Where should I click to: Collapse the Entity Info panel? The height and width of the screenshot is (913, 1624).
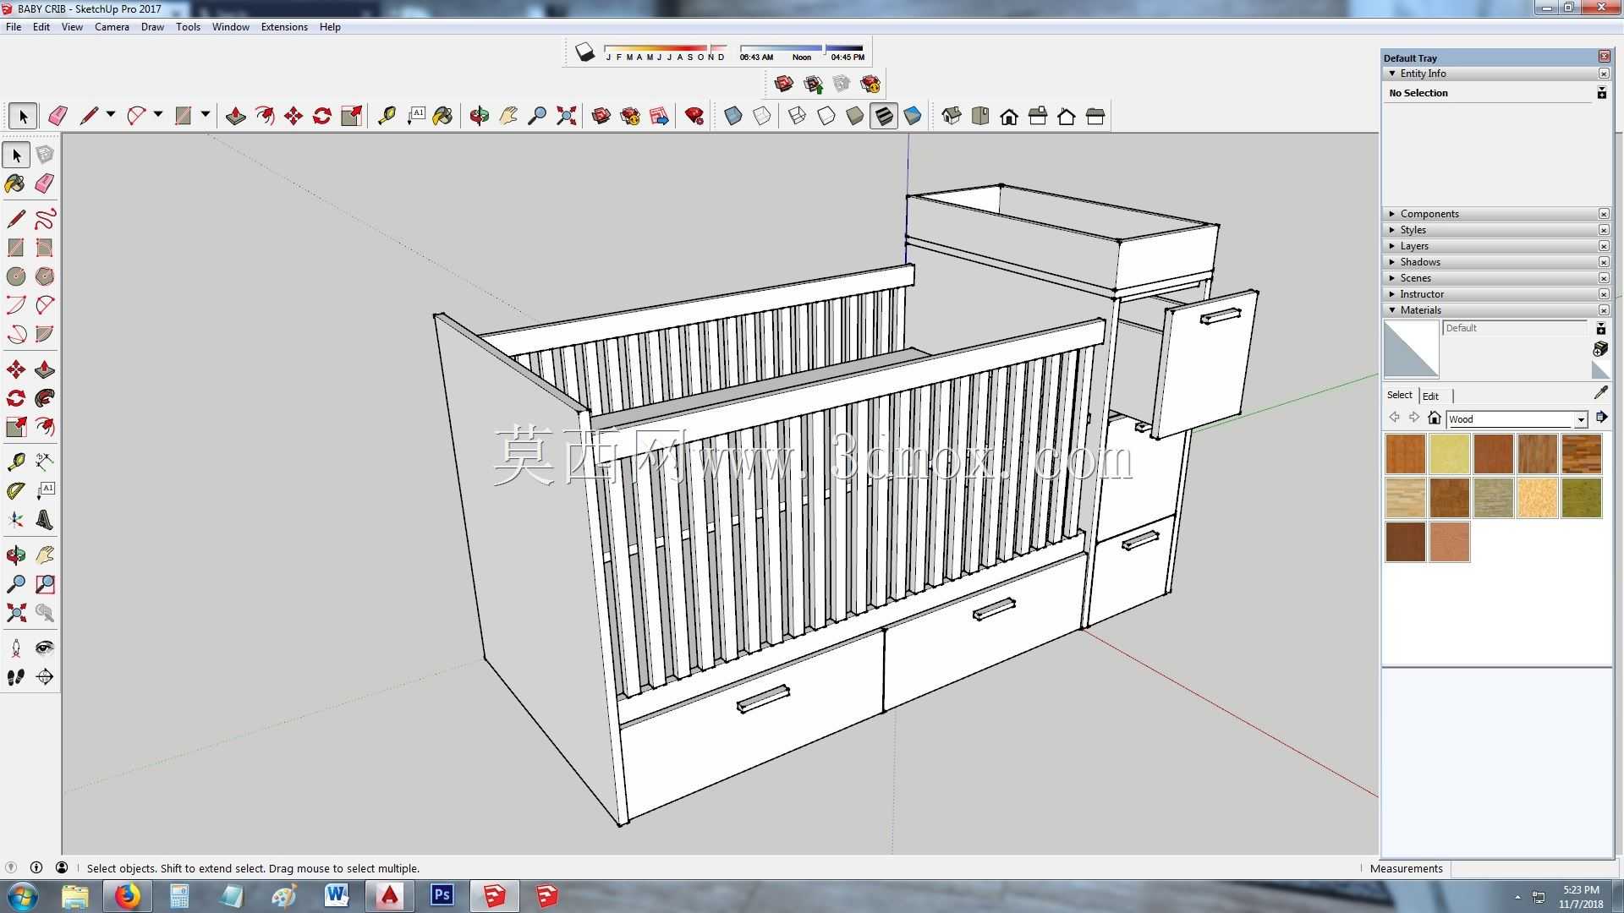click(x=1392, y=74)
